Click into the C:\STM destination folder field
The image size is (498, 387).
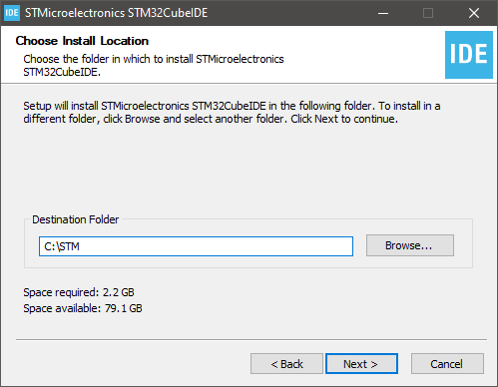coord(196,246)
